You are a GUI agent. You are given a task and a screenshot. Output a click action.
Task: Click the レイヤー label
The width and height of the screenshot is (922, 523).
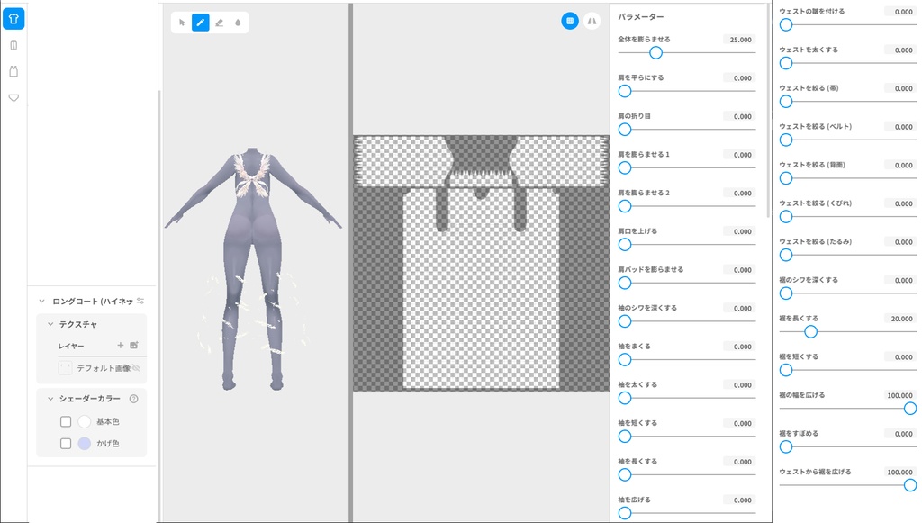click(71, 347)
